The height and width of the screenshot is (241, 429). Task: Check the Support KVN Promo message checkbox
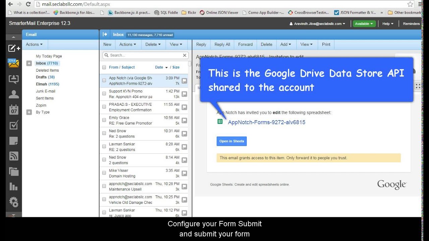(104, 93)
